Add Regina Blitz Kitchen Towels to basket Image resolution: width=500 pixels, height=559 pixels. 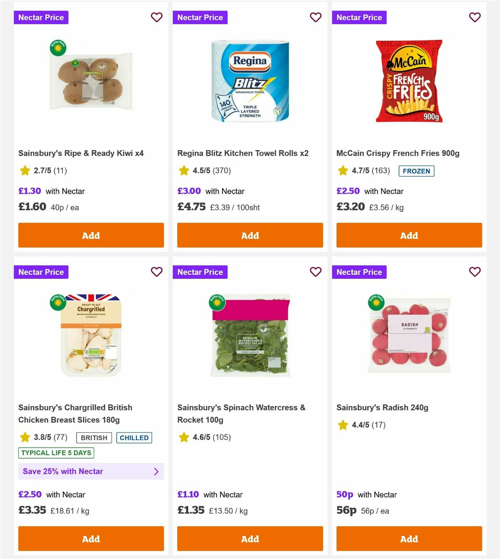click(250, 235)
